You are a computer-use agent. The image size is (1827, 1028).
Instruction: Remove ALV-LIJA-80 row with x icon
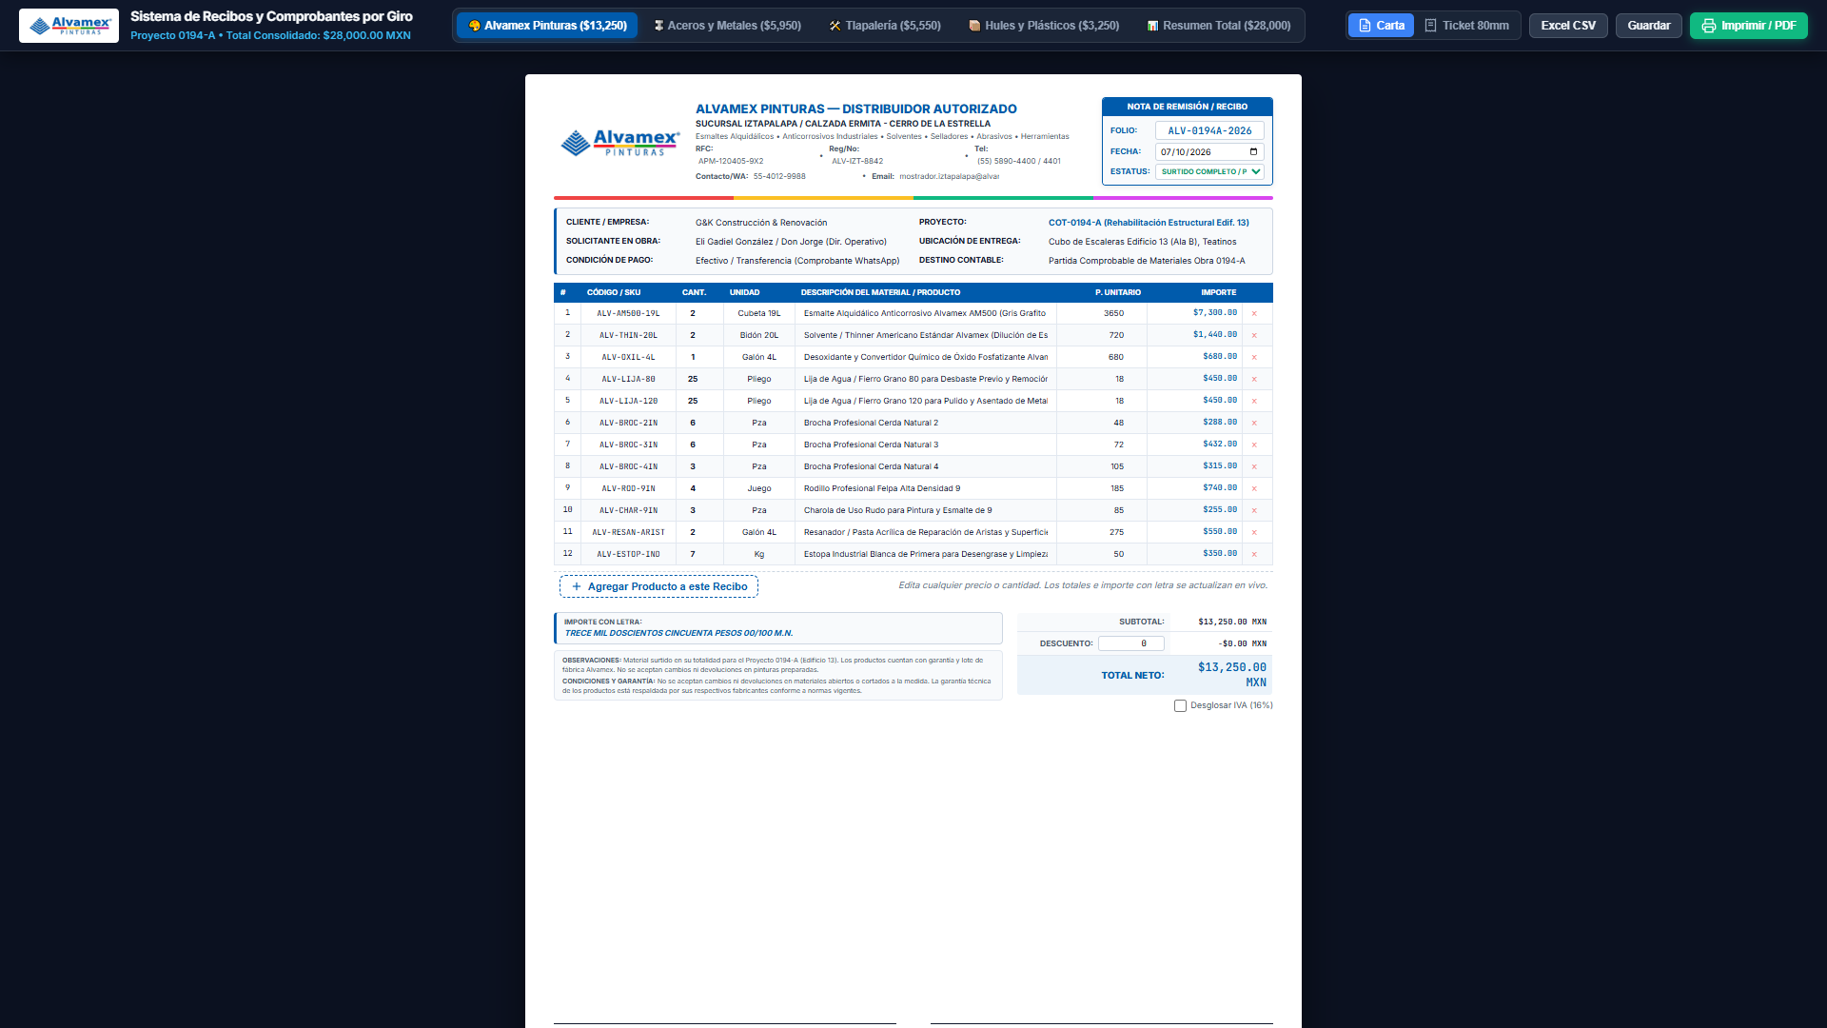click(1254, 379)
